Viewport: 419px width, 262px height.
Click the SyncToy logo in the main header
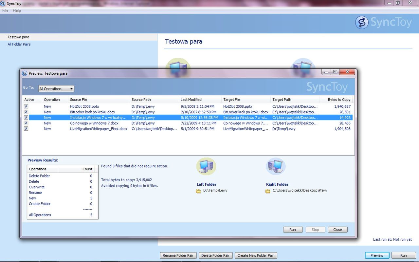(383, 23)
